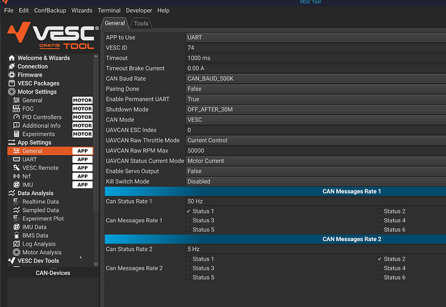Click the Motor Analysis icon
446x307 pixels.
[x=17, y=252]
